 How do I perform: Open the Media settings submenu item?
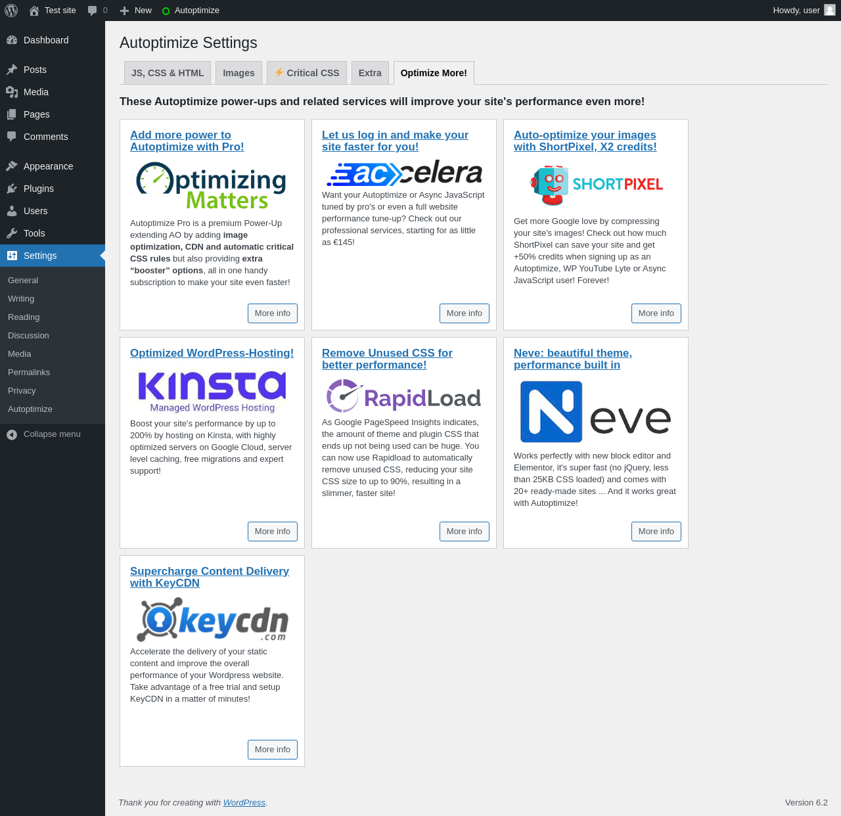[20, 354]
